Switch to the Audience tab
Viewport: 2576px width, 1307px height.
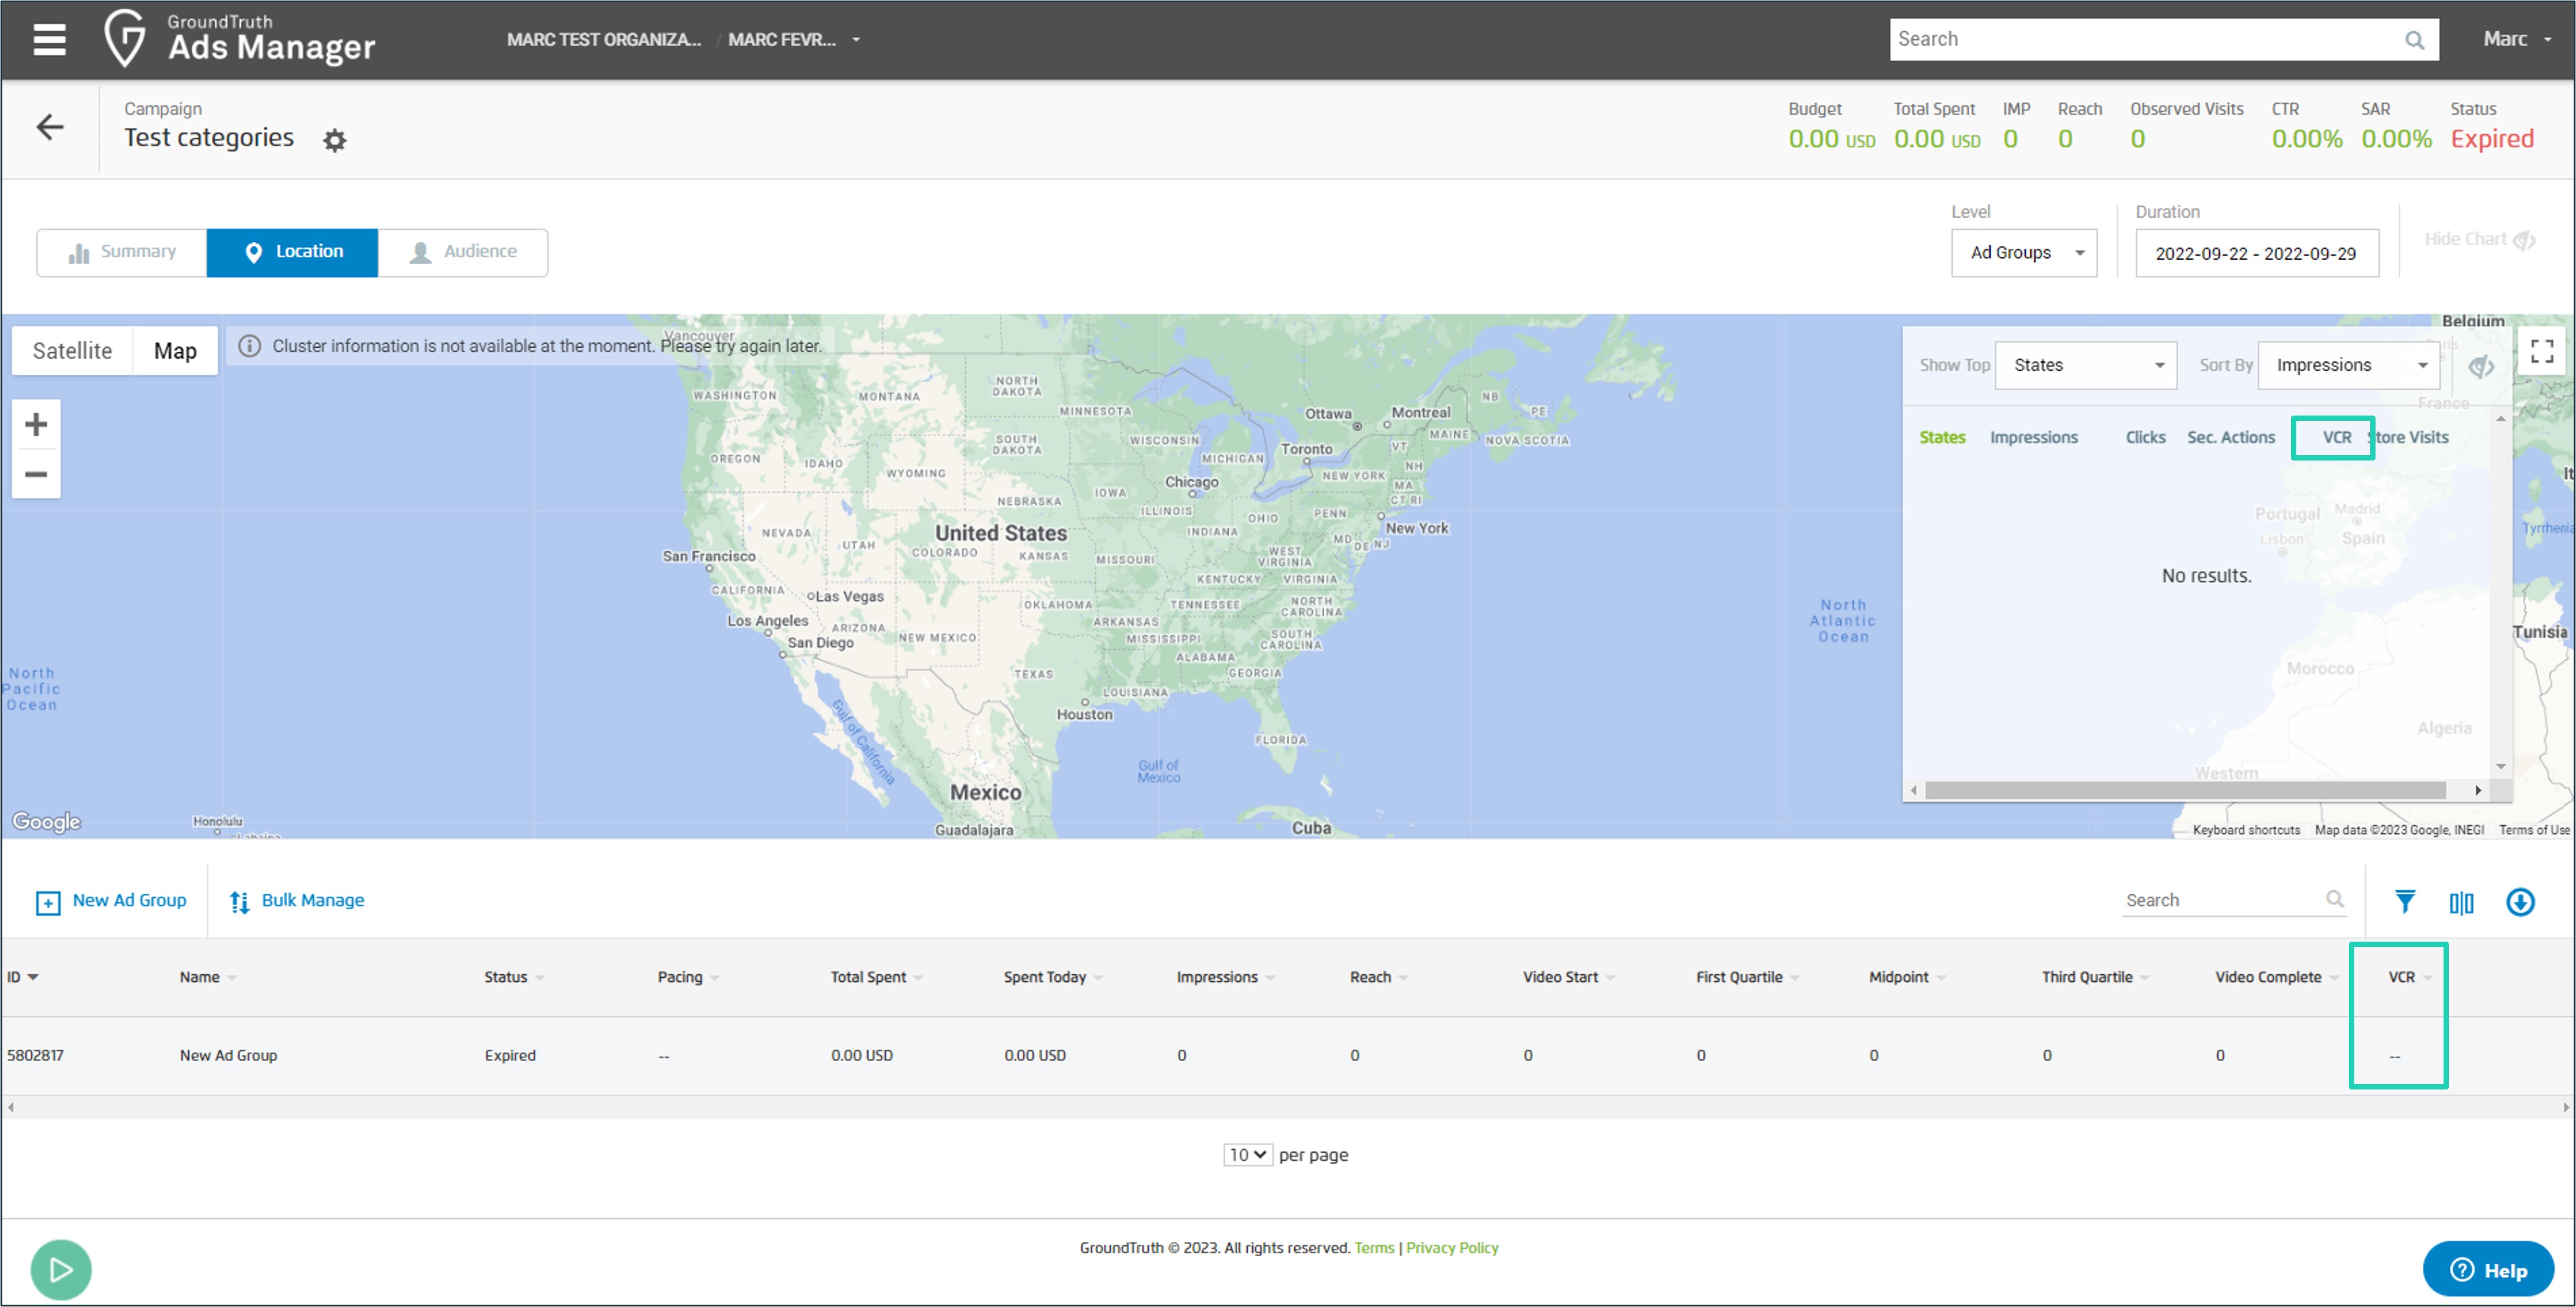coord(463,252)
